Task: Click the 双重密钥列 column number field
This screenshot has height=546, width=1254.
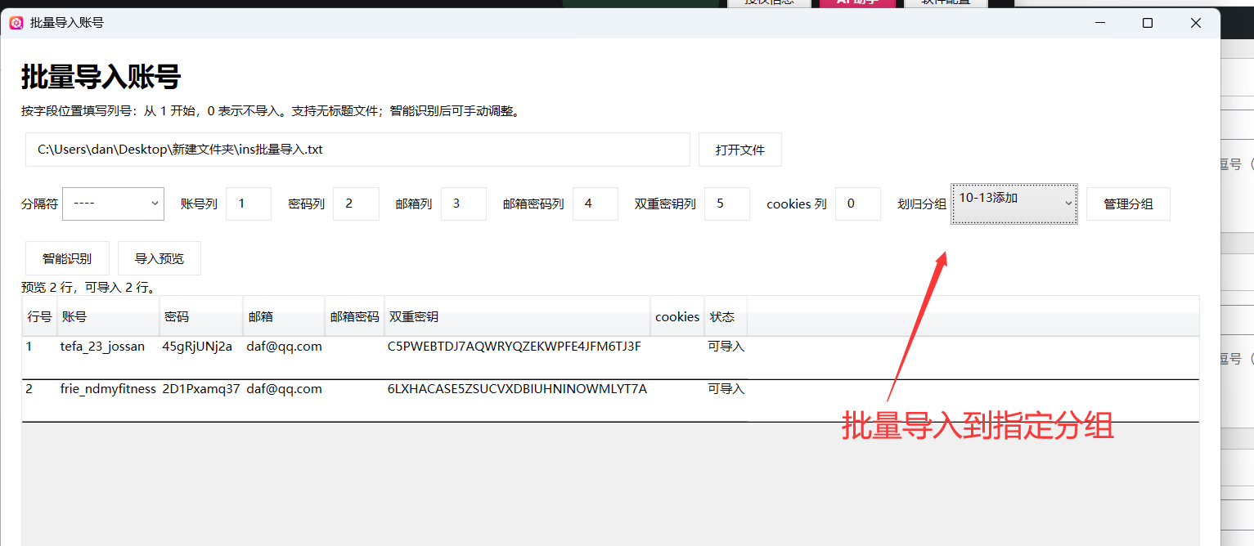Action: (x=727, y=204)
